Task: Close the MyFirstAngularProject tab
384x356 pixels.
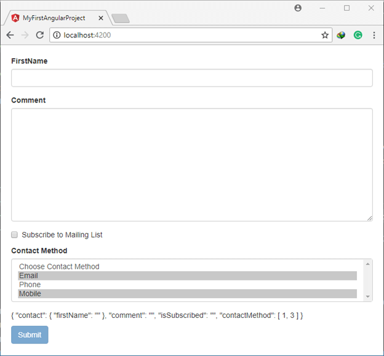Action: 101,18
